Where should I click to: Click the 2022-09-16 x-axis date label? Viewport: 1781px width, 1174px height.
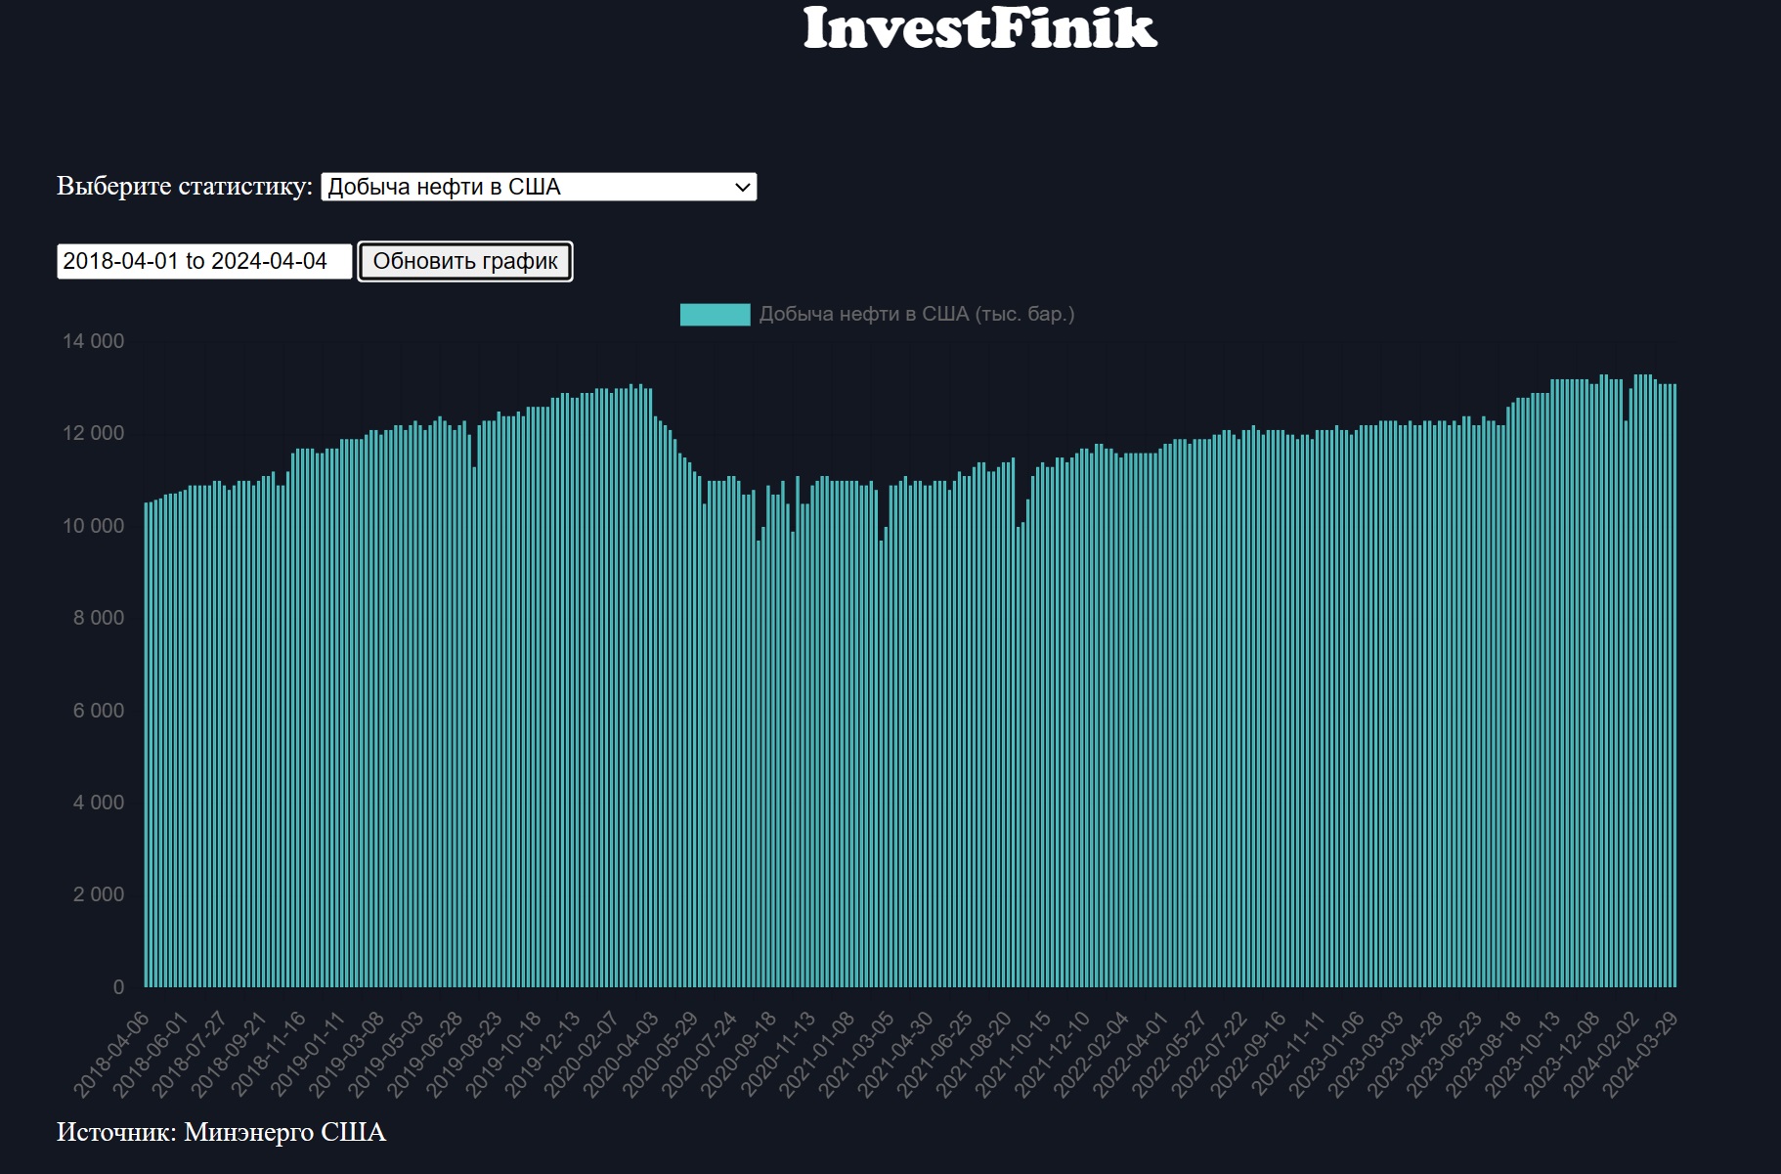(x=1248, y=1054)
